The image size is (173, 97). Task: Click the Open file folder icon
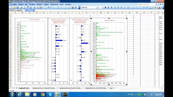(x=14, y=8)
